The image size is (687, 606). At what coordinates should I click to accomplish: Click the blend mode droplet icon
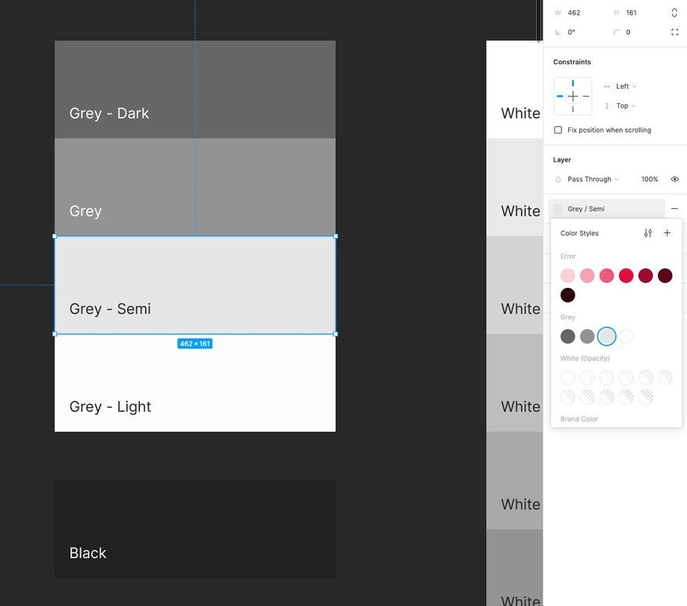click(x=557, y=179)
